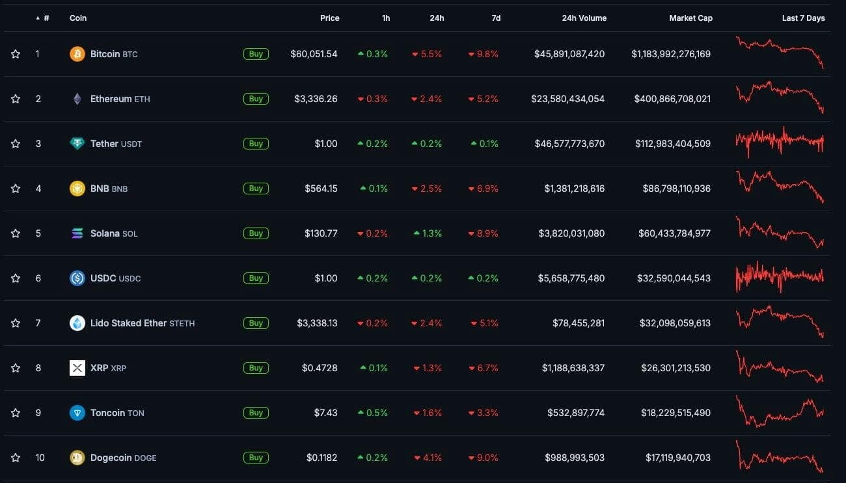Buy USDC button

256,278
